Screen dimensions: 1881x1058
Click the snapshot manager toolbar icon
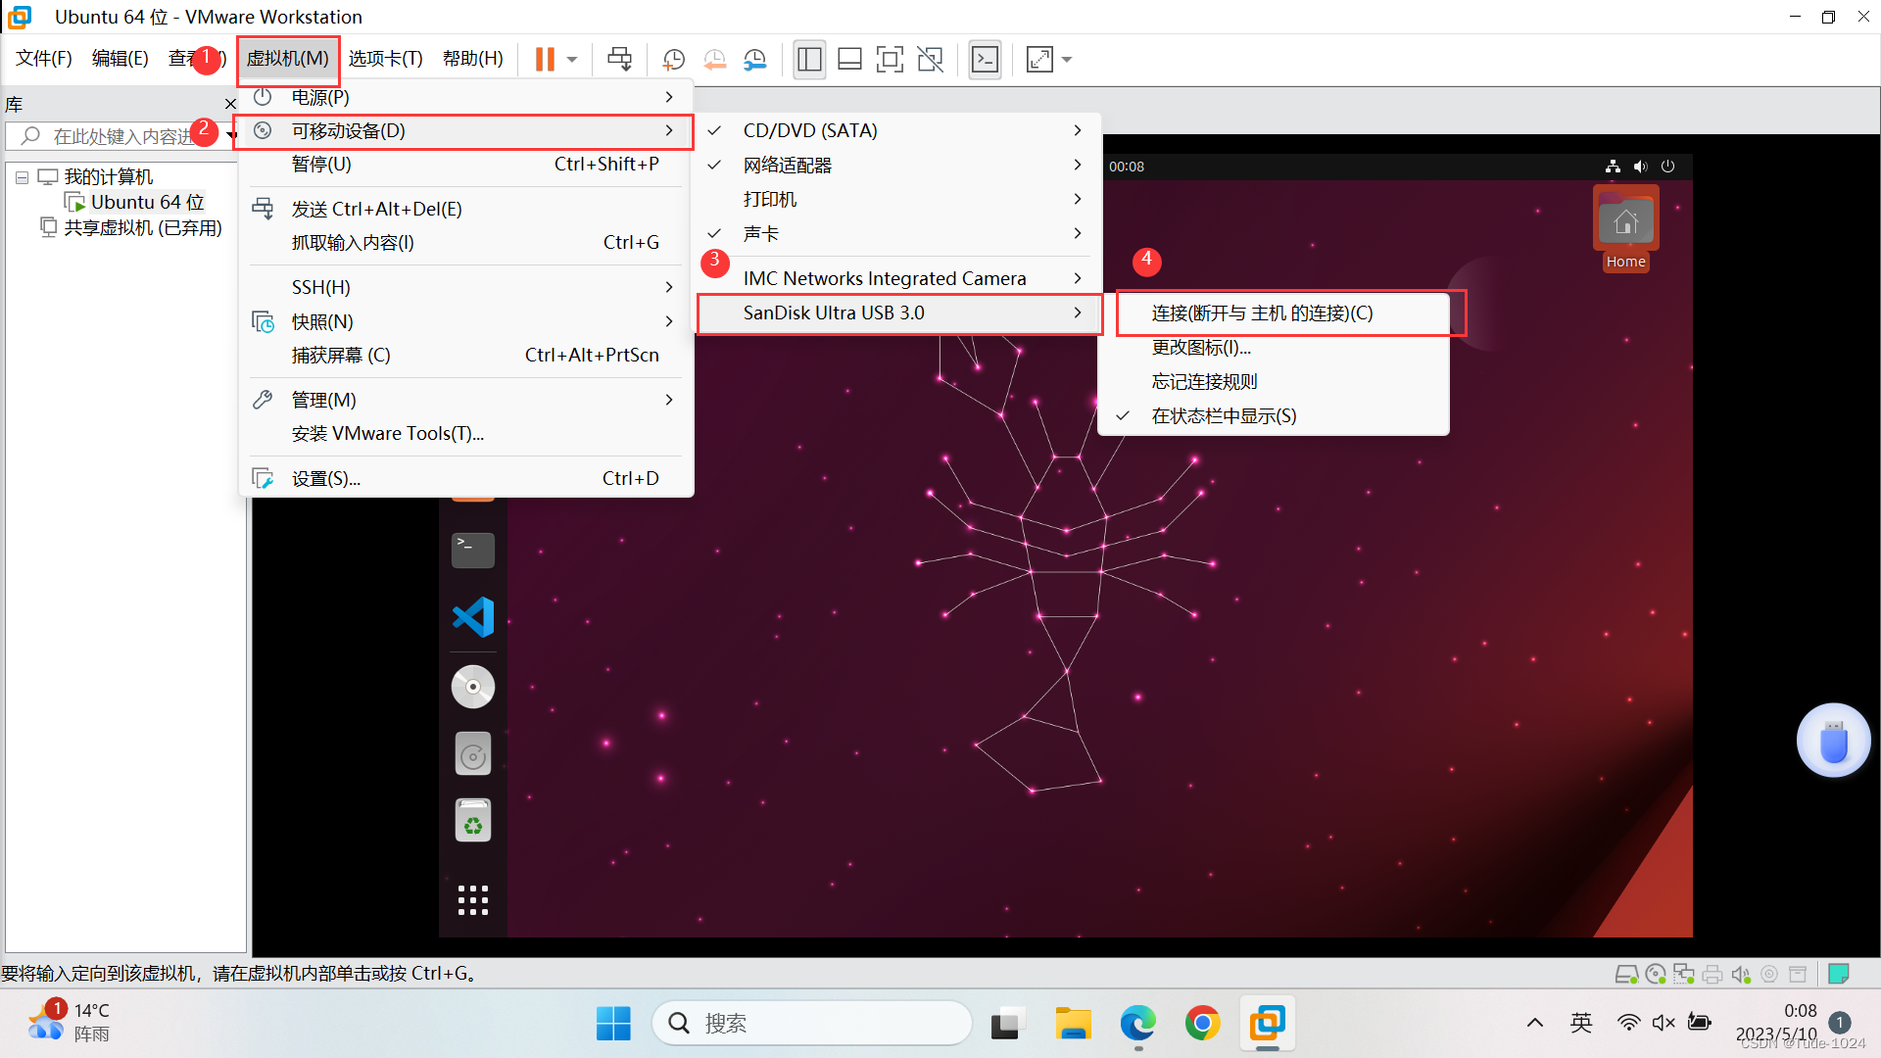click(x=754, y=60)
